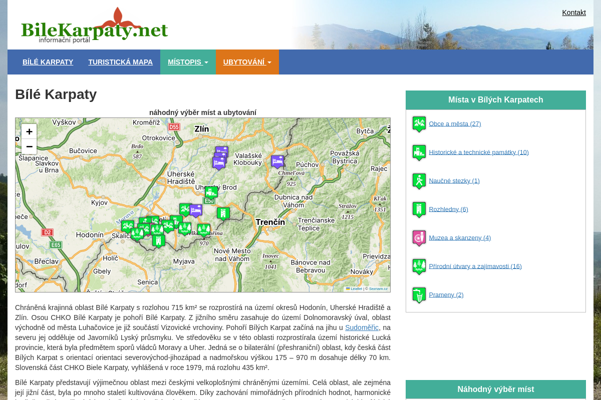Click the Naučné stezky hiker icon
The height and width of the screenshot is (400, 601).
pyautogui.click(x=419, y=181)
